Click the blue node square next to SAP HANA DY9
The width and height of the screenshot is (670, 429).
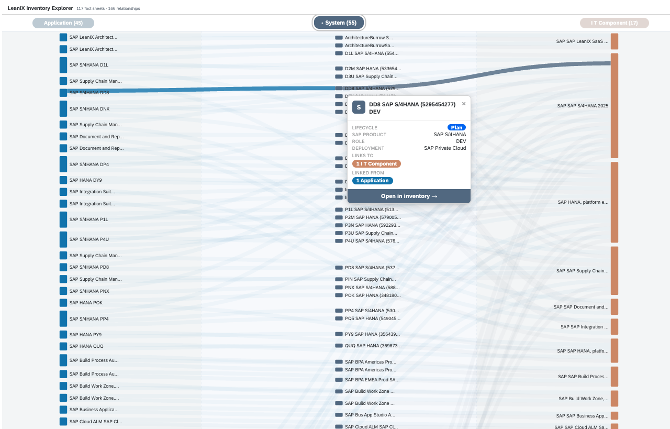point(63,180)
